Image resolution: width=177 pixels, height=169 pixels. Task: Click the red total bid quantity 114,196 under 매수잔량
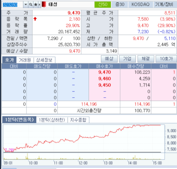click(142, 104)
